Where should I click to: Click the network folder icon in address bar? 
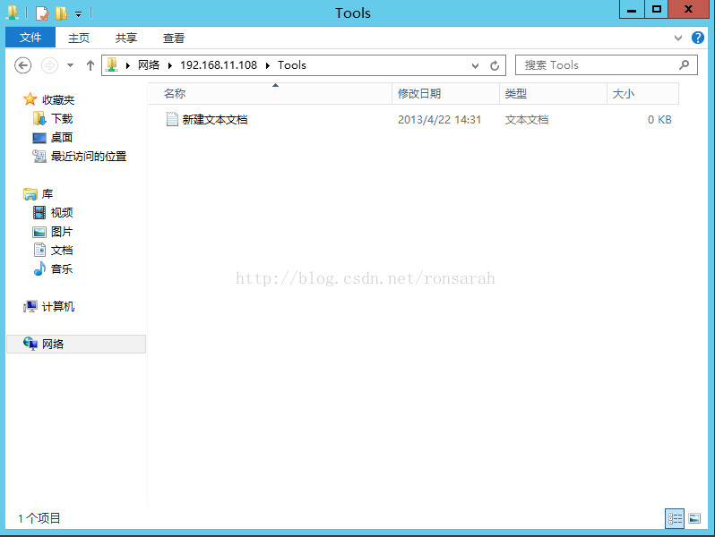point(112,64)
